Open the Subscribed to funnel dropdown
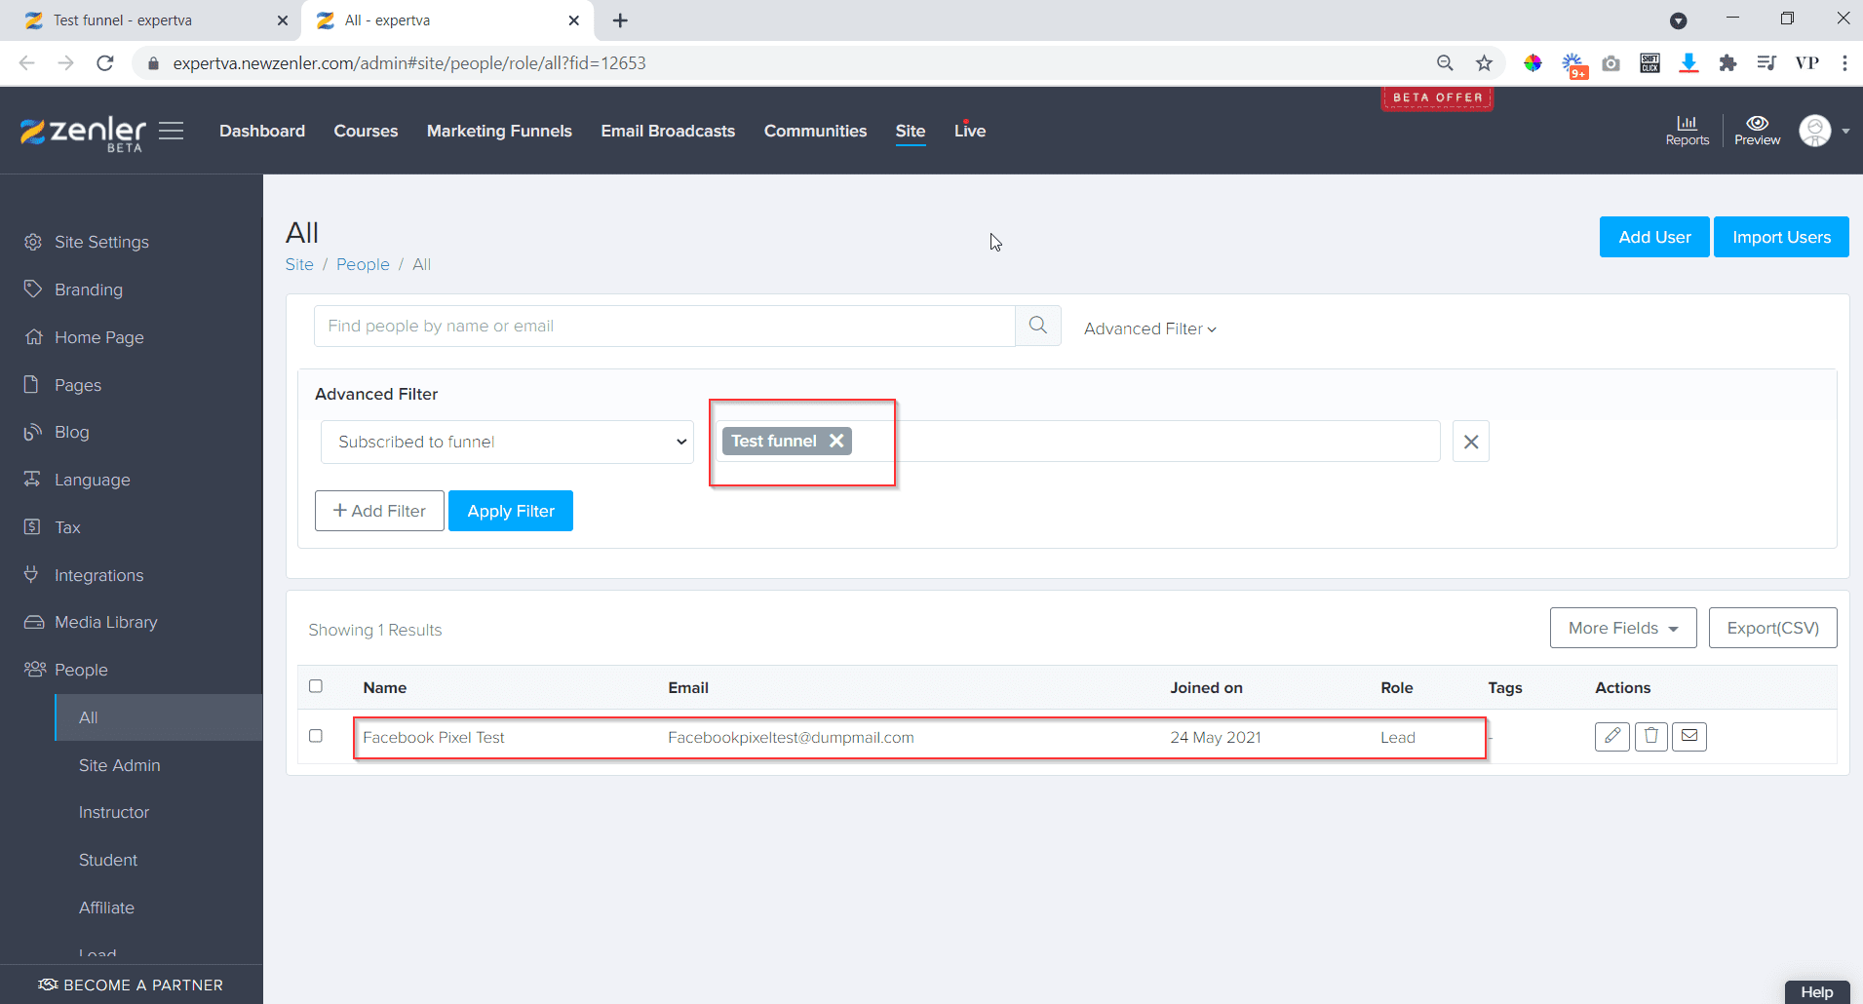 click(506, 441)
